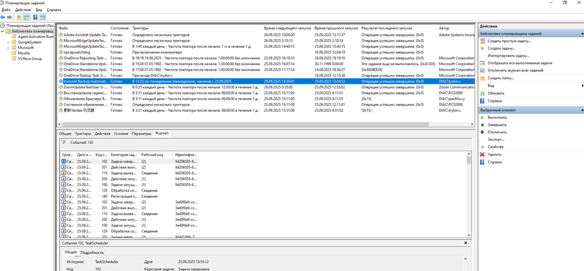Viewport: 584px width, 271px height.
Task: Open the Подробности tab in event details
Action: coord(93,252)
